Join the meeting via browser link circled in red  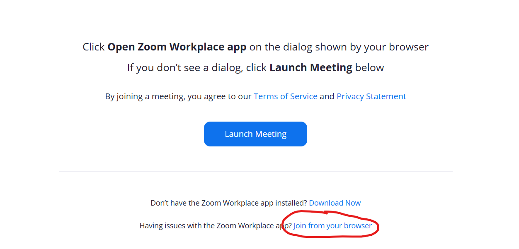(333, 226)
